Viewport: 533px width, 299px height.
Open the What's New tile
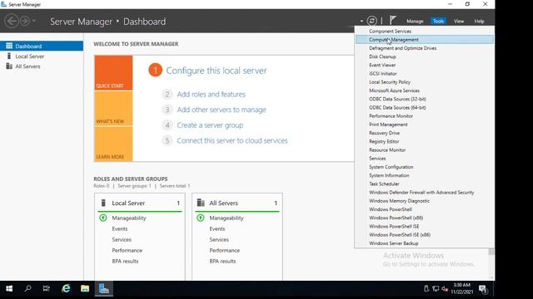(113, 109)
